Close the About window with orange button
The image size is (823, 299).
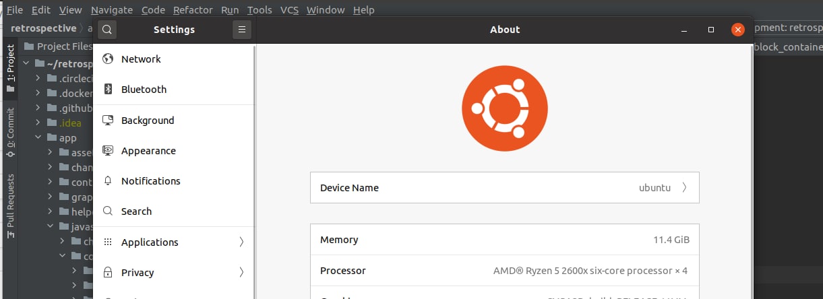pyautogui.click(x=738, y=30)
